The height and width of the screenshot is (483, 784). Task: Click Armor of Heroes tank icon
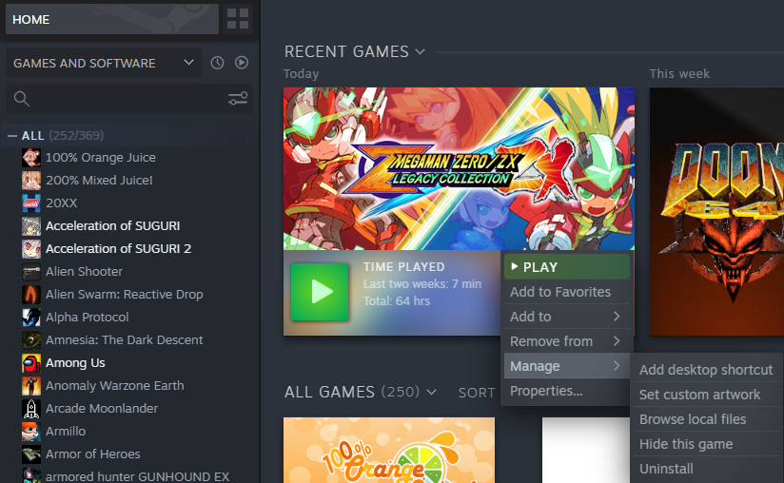pyautogui.click(x=31, y=454)
